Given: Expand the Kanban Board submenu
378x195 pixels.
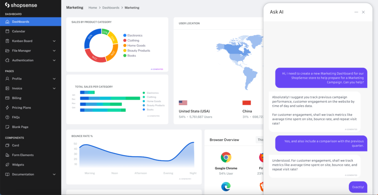Looking at the screenshot, I should coord(54,41).
